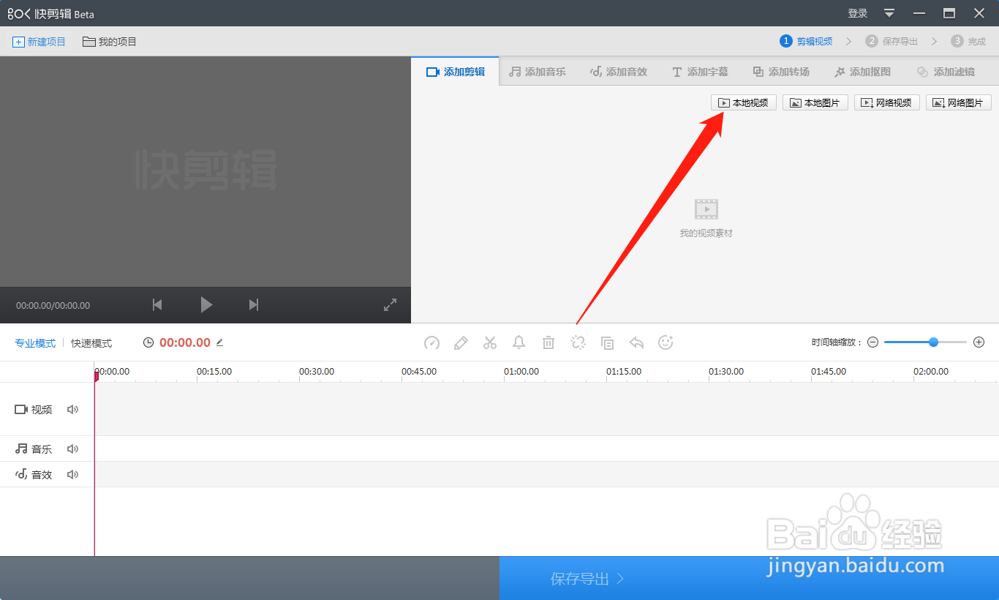The width and height of the screenshot is (999, 600).
Task: Mute the 音乐 track
Action: (x=72, y=449)
